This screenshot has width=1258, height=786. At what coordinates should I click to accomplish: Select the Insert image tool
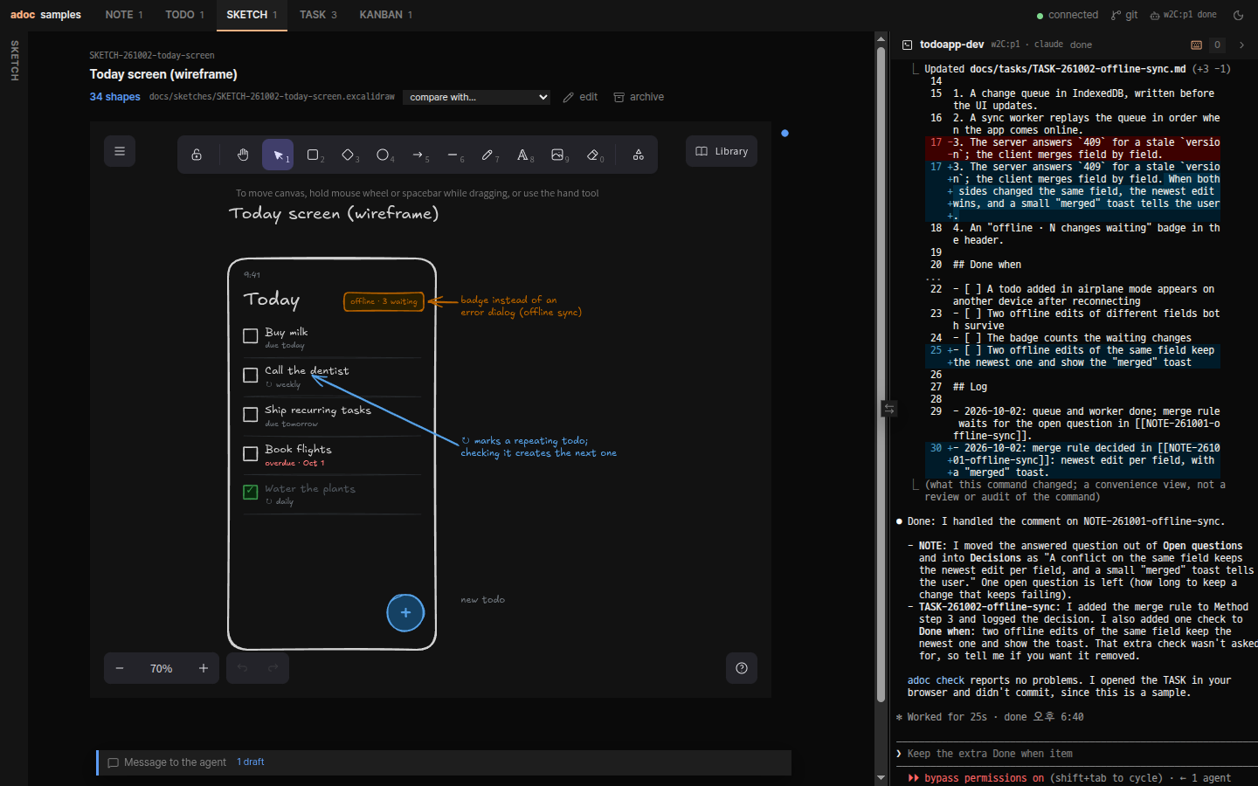tap(557, 155)
